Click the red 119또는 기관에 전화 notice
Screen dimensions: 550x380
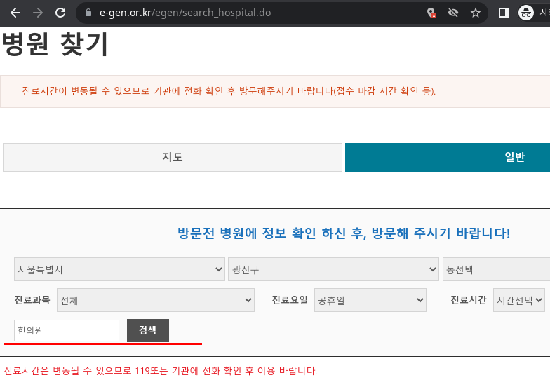click(160, 370)
